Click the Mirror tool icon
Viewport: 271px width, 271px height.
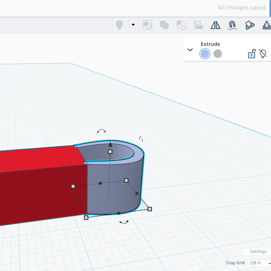(215, 25)
